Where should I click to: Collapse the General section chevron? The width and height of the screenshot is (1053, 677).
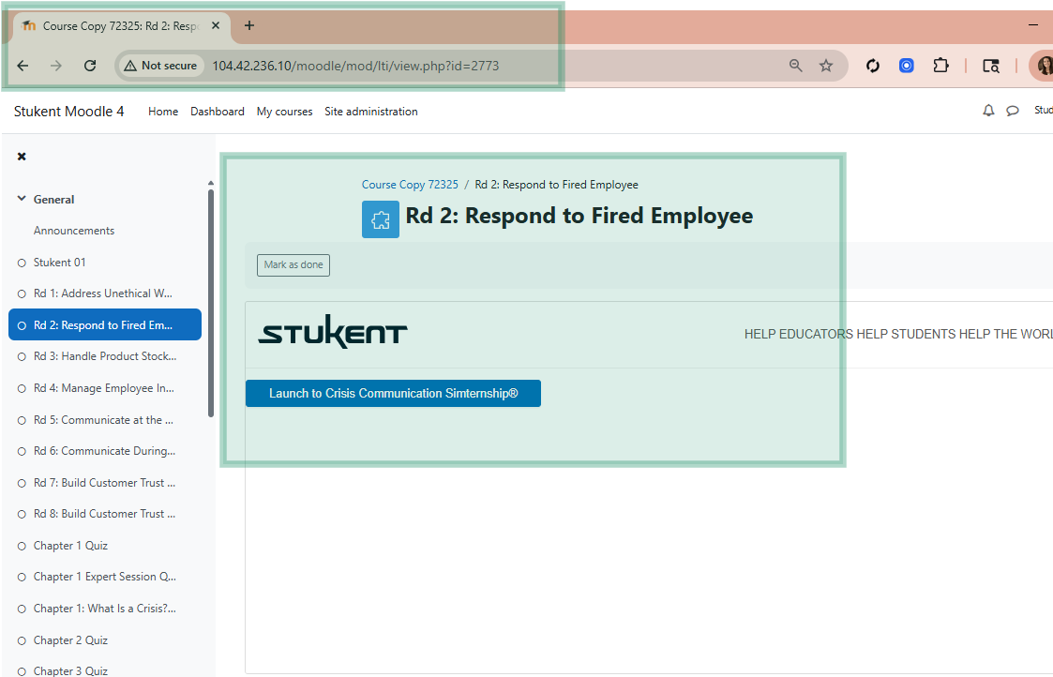22,199
